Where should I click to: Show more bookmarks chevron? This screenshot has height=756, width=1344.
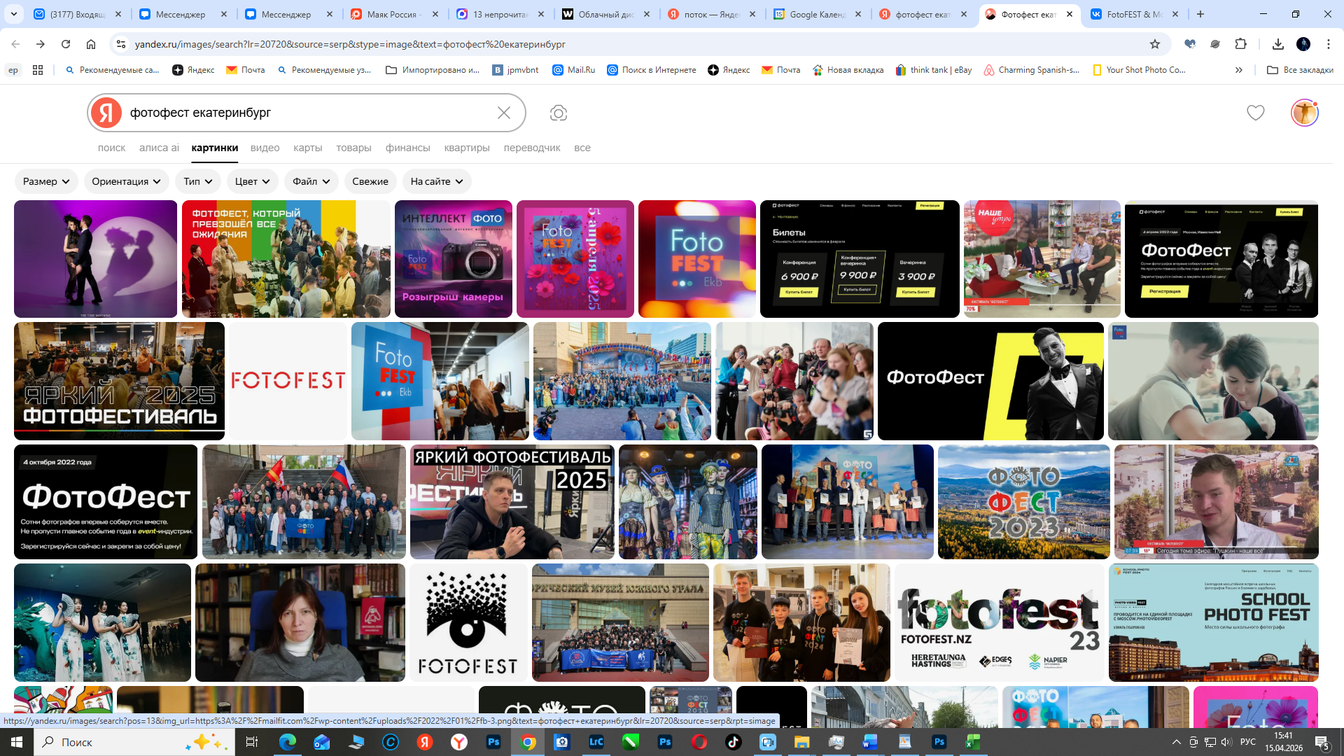(1239, 70)
